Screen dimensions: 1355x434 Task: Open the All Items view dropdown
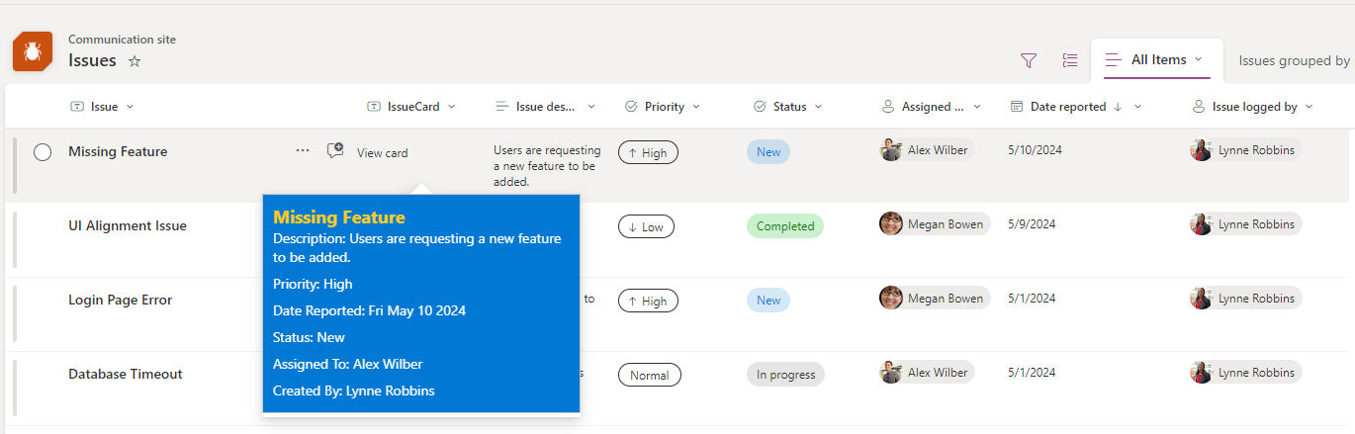coord(1198,59)
